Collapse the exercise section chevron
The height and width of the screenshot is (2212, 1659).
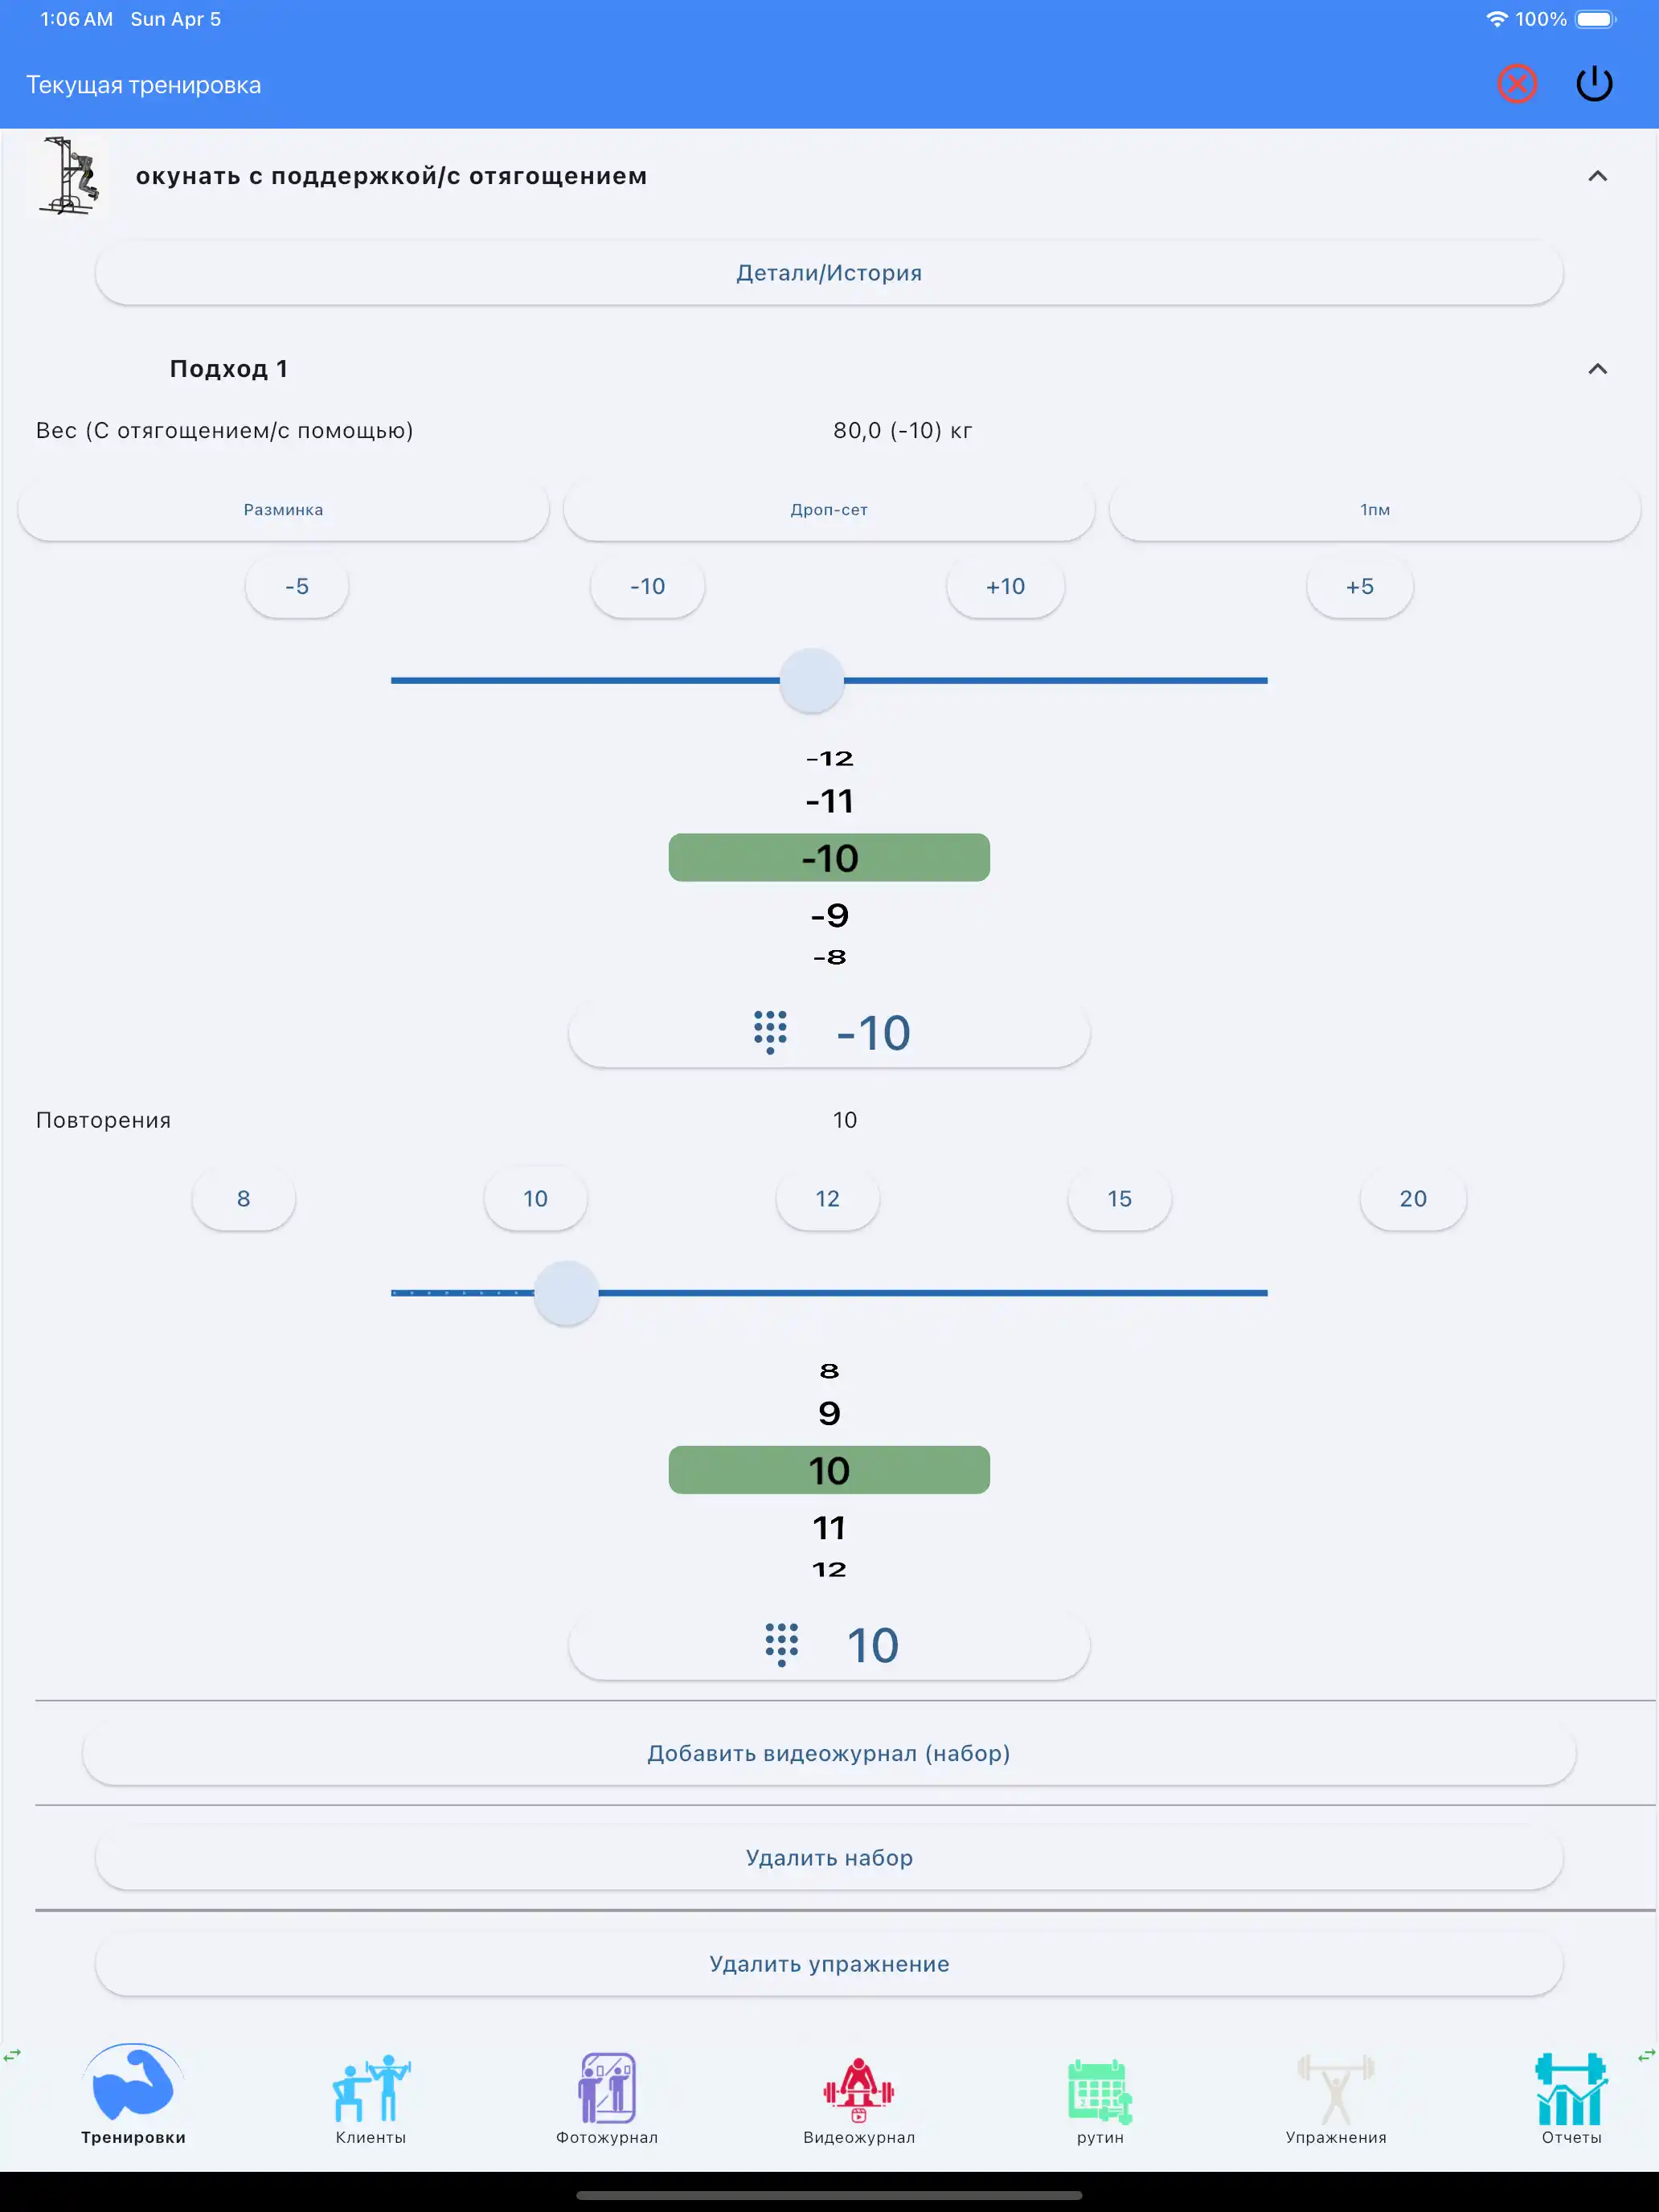click(x=1597, y=176)
